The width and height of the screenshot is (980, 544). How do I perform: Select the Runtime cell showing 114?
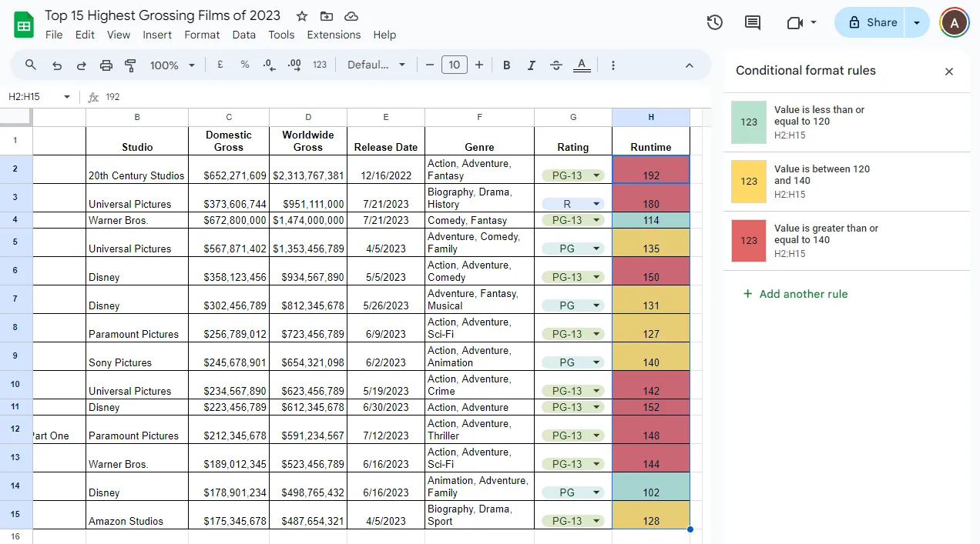pos(651,220)
